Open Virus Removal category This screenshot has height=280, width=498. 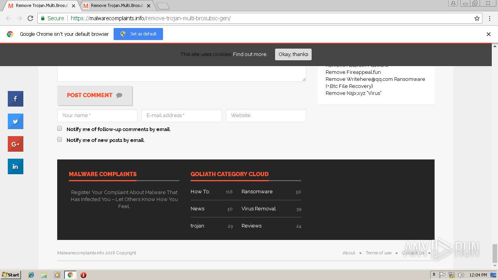pyautogui.click(x=259, y=209)
